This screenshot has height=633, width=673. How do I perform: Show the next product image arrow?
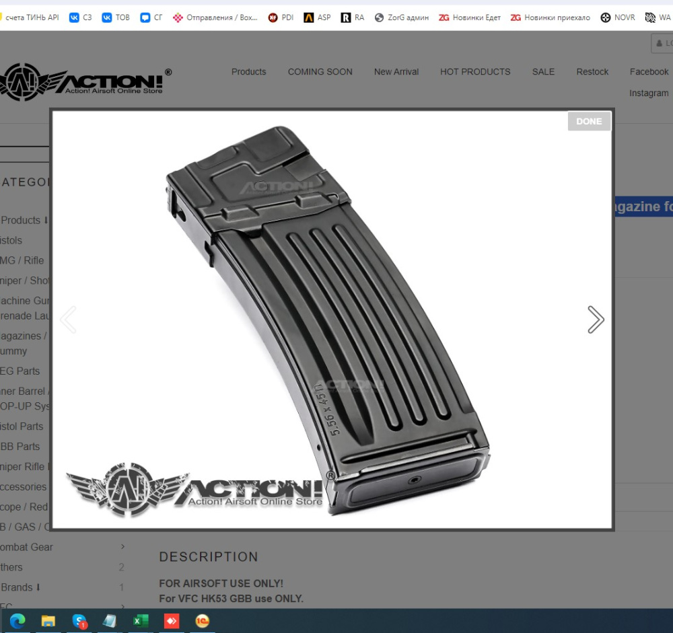point(596,320)
